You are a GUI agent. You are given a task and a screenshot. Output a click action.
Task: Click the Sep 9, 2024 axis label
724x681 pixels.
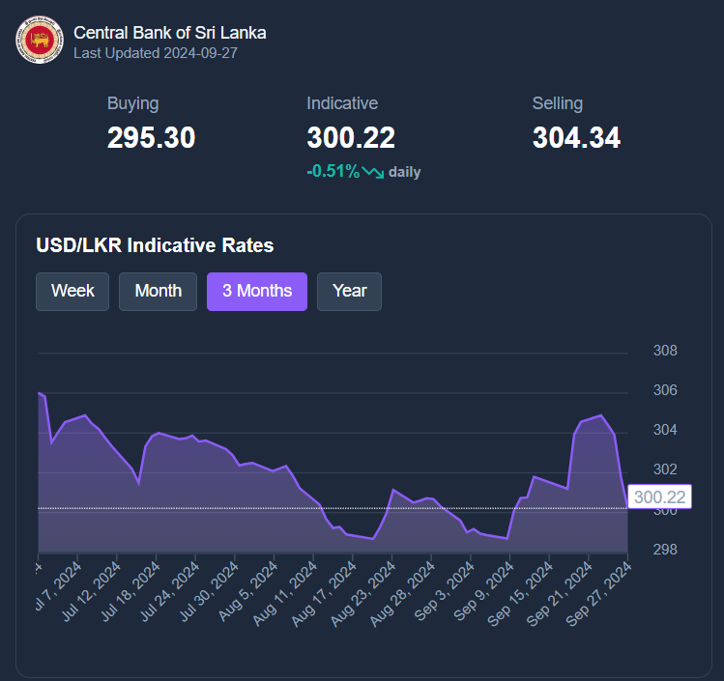[484, 592]
